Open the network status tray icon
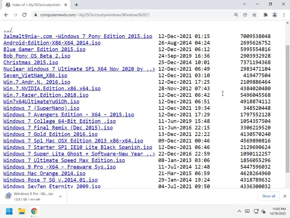Image resolution: width=290 pixels, height=218 pixels. [x=256, y=211]
